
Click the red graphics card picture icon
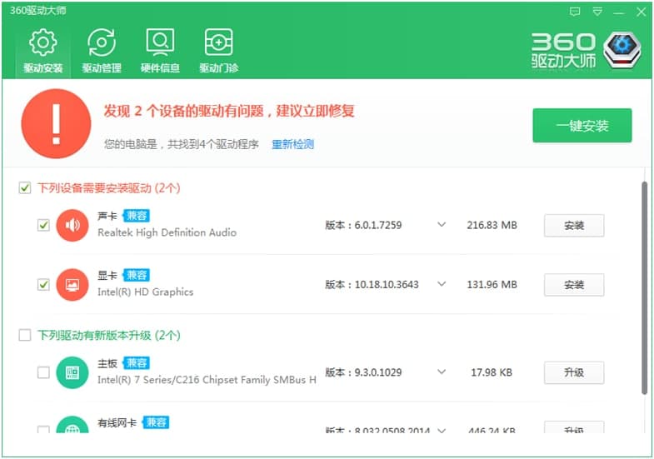(x=72, y=285)
